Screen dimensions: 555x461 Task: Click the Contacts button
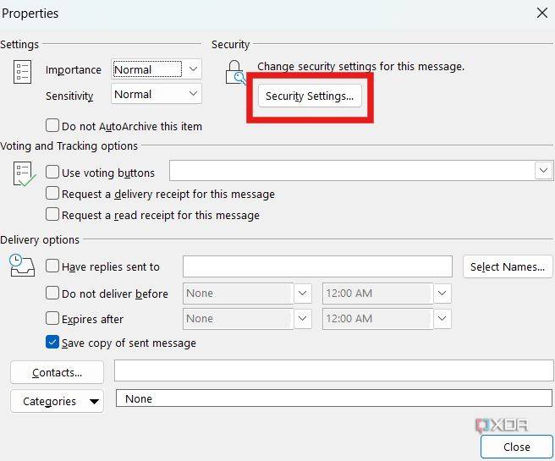(x=57, y=372)
